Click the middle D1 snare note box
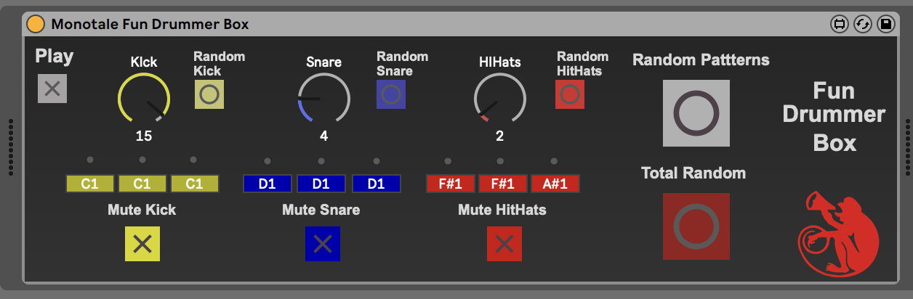 click(321, 184)
